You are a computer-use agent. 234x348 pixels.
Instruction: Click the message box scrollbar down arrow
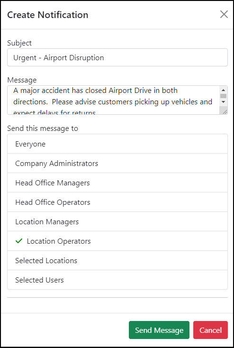click(224, 102)
